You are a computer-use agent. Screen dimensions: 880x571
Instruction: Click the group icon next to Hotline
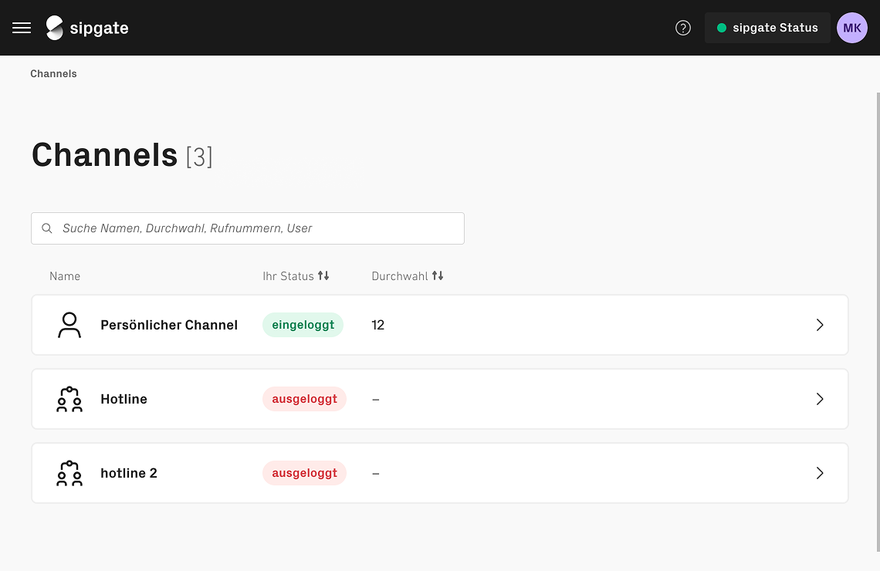[x=69, y=399]
